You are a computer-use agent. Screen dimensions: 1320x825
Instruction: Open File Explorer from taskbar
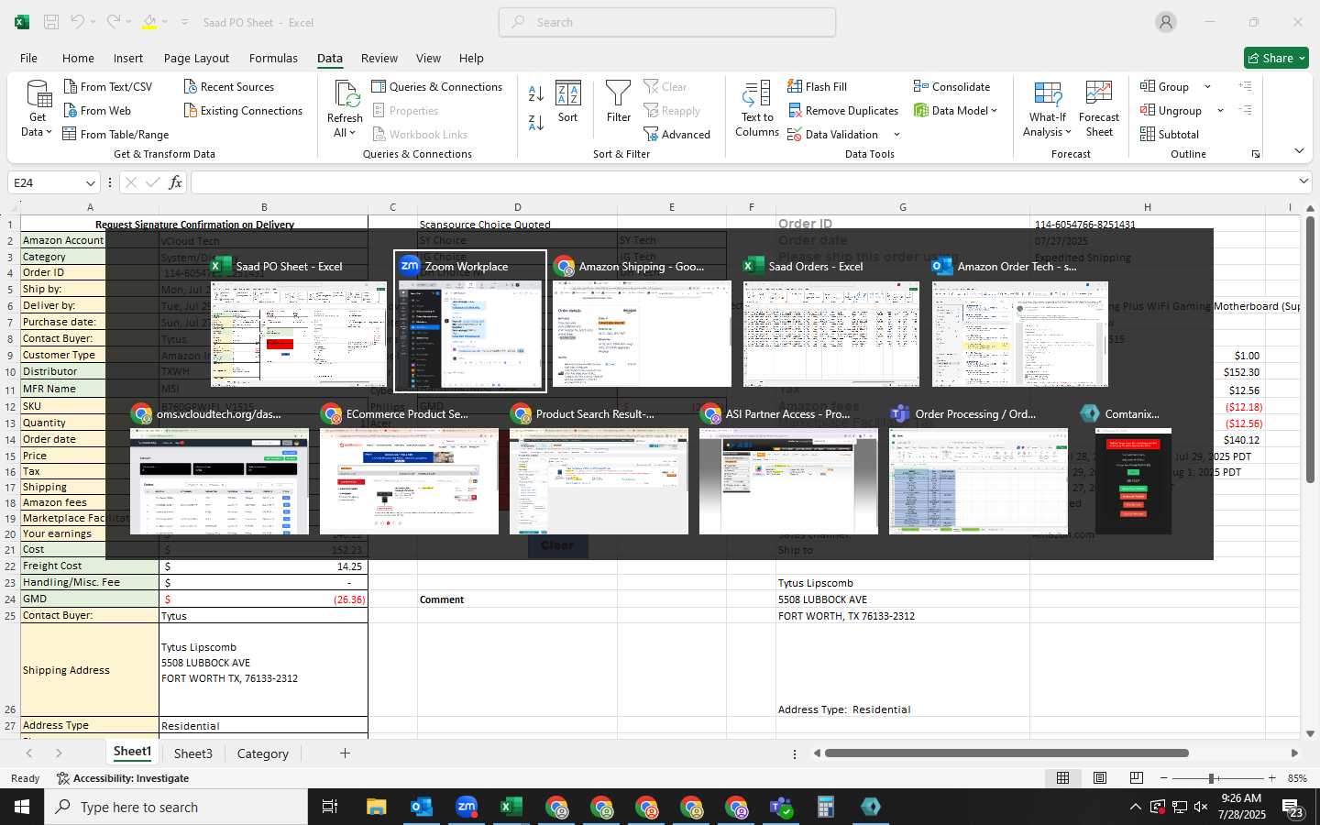tap(377, 807)
